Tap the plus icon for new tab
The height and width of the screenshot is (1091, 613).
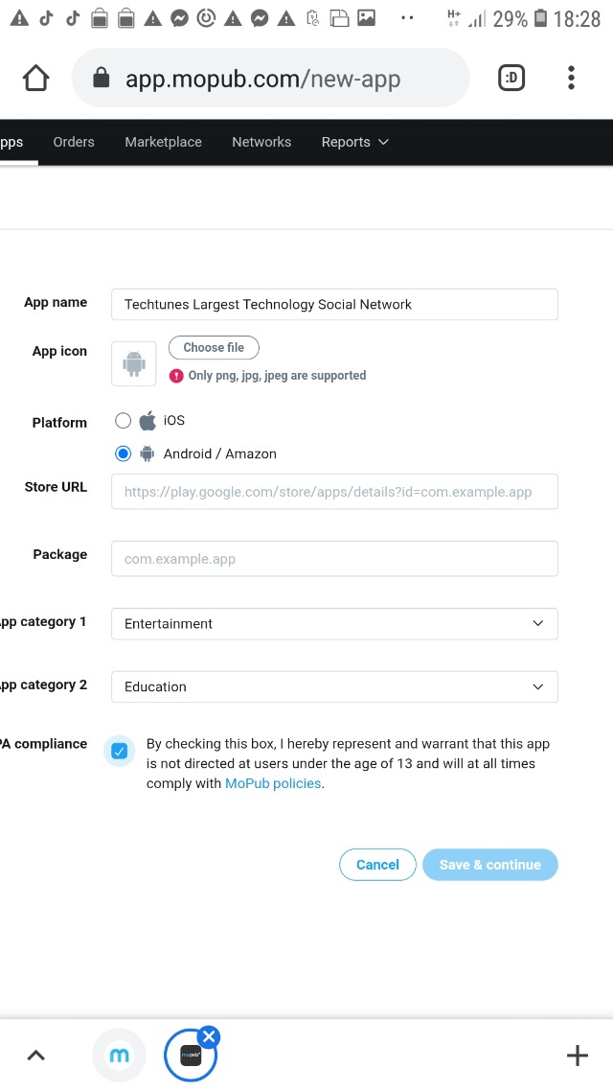(x=577, y=1056)
